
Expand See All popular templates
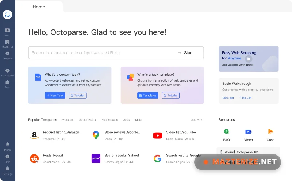pyautogui.click(x=196, y=120)
